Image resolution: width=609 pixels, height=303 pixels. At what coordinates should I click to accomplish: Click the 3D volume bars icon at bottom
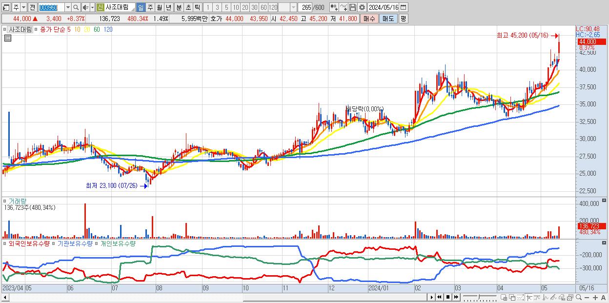(562, 297)
